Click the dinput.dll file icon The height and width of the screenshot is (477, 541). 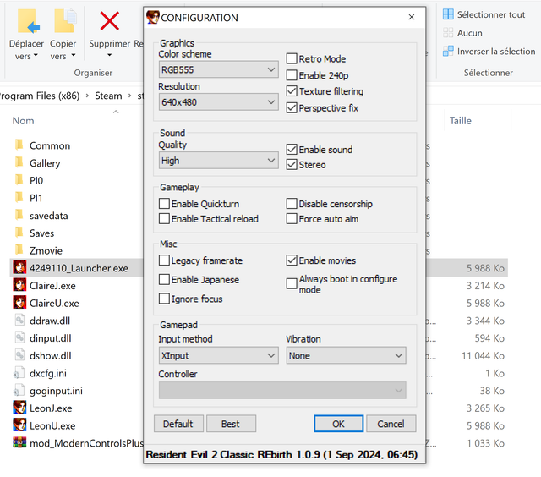pyautogui.click(x=19, y=338)
